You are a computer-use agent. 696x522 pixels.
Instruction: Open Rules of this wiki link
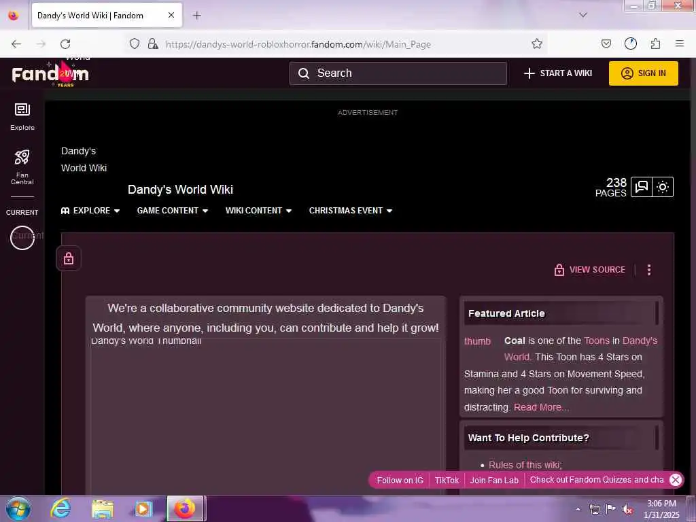[x=525, y=465]
